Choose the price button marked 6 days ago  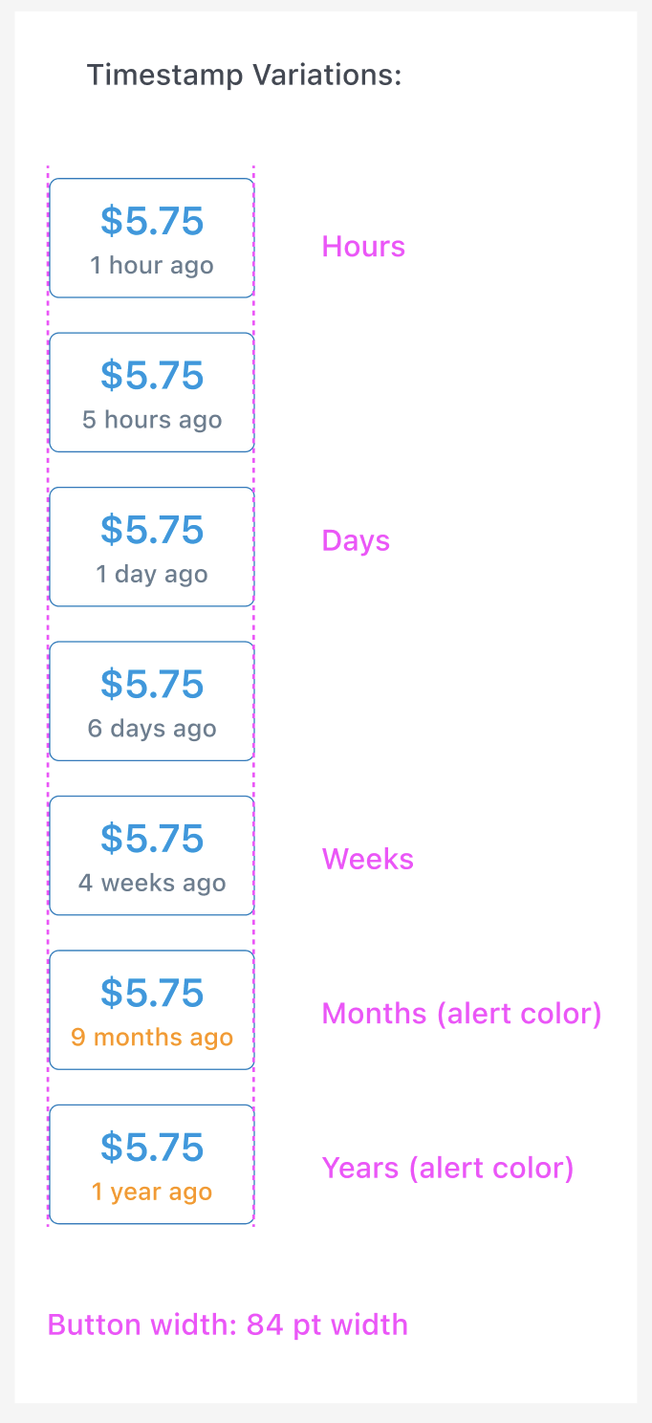[x=151, y=701]
